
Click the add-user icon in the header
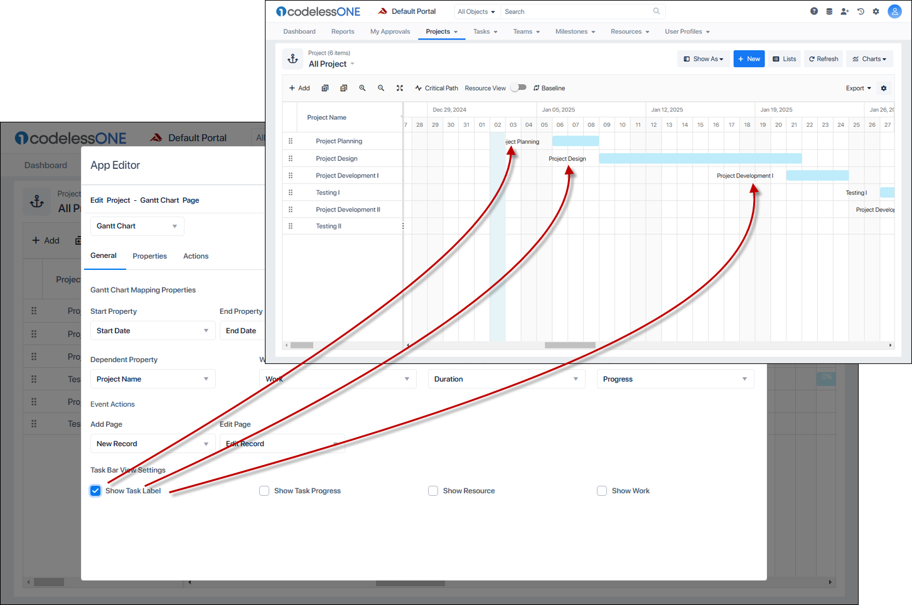click(844, 11)
